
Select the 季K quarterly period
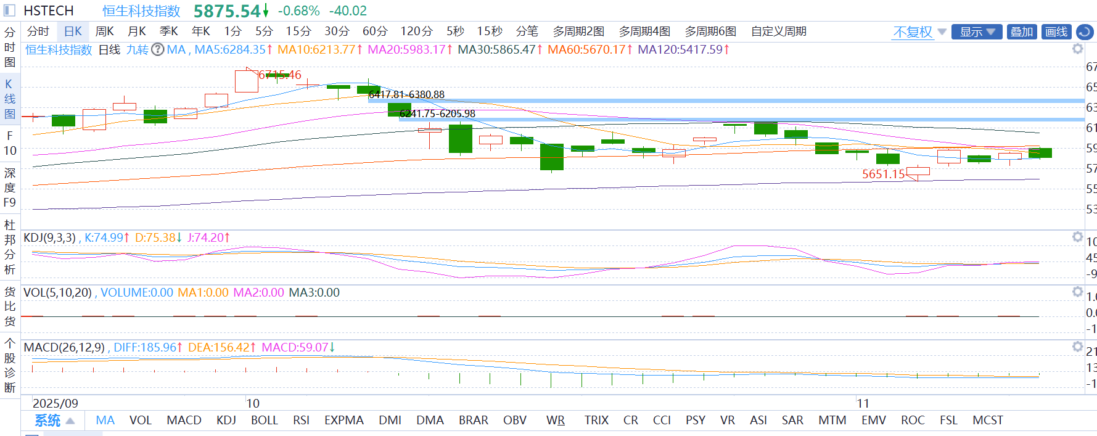[168, 31]
